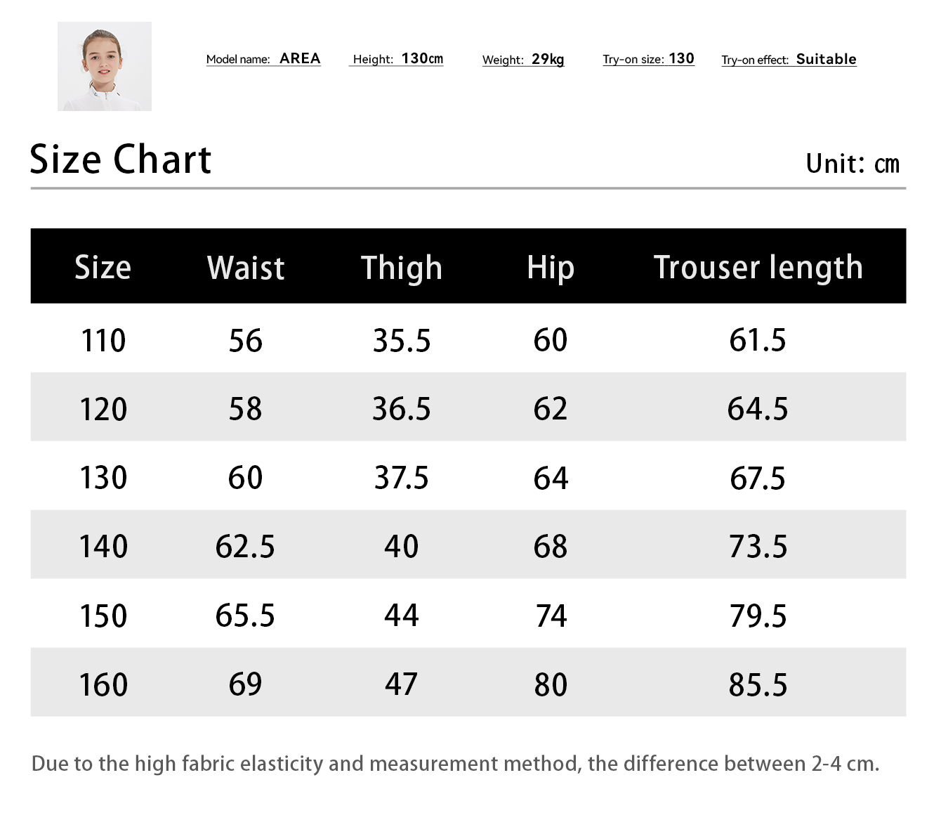Select the Waist column header
The width and height of the screenshot is (941, 820).
246,268
